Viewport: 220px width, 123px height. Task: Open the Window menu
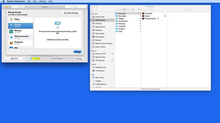click(43, 1)
